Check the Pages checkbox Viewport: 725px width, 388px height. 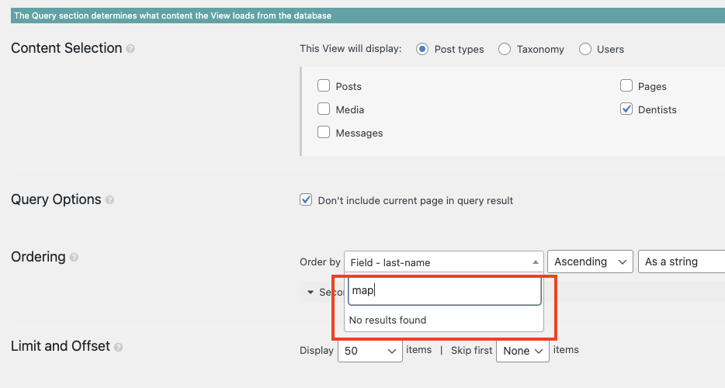[626, 85]
